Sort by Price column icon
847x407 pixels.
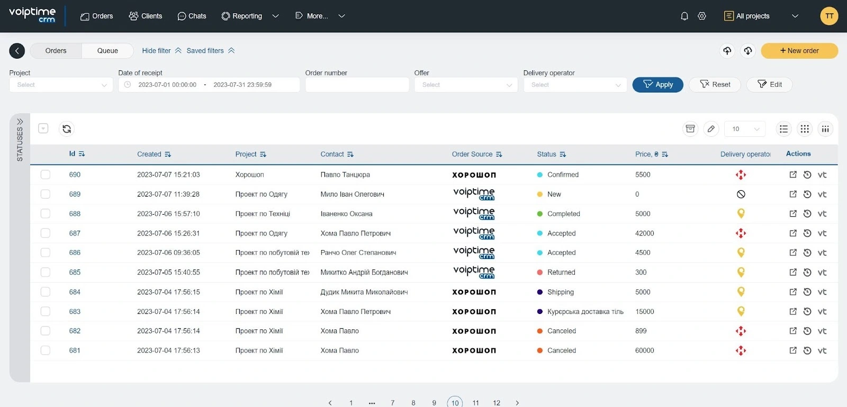(x=665, y=154)
